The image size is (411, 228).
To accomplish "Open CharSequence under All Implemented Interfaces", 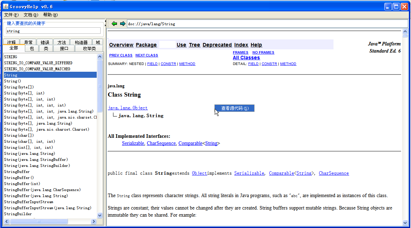I will click(x=161, y=143).
